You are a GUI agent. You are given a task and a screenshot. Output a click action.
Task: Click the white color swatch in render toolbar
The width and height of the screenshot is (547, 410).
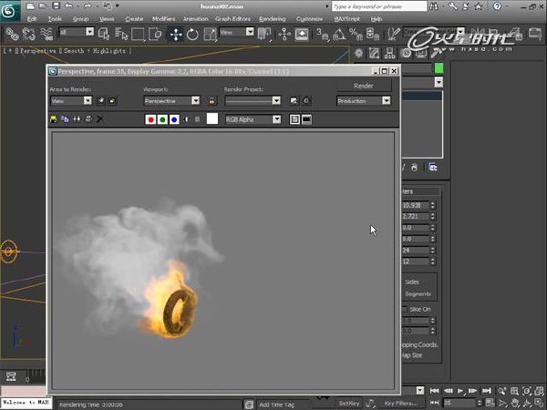pos(212,118)
